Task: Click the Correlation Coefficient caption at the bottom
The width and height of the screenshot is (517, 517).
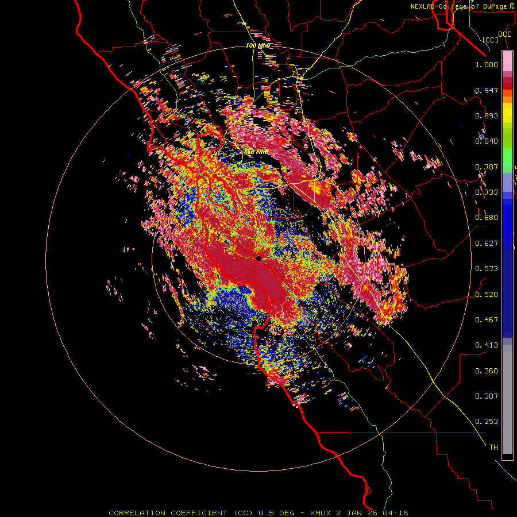Action: (x=258, y=513)
